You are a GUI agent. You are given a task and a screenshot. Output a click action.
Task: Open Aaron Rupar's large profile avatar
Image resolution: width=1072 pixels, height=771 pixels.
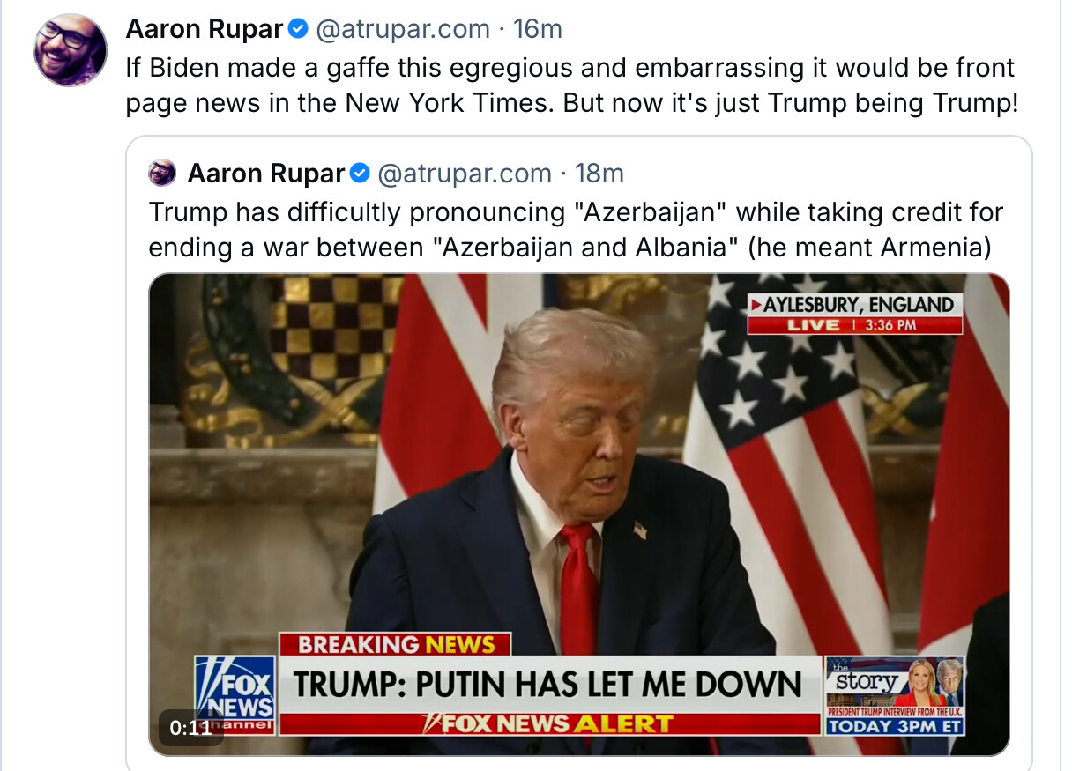[x=71, y=50]
